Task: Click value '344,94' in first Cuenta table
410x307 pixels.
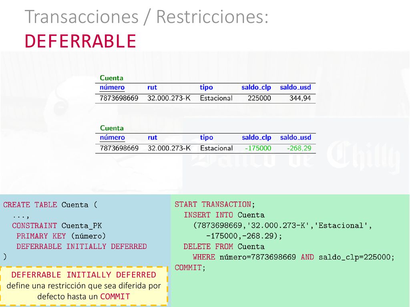Action: click(300, 98)
